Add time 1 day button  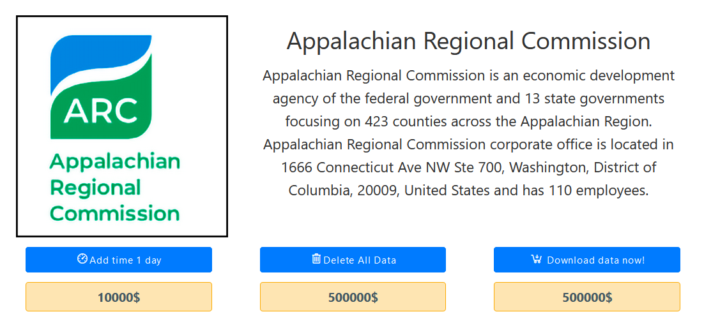pos(119,260)
